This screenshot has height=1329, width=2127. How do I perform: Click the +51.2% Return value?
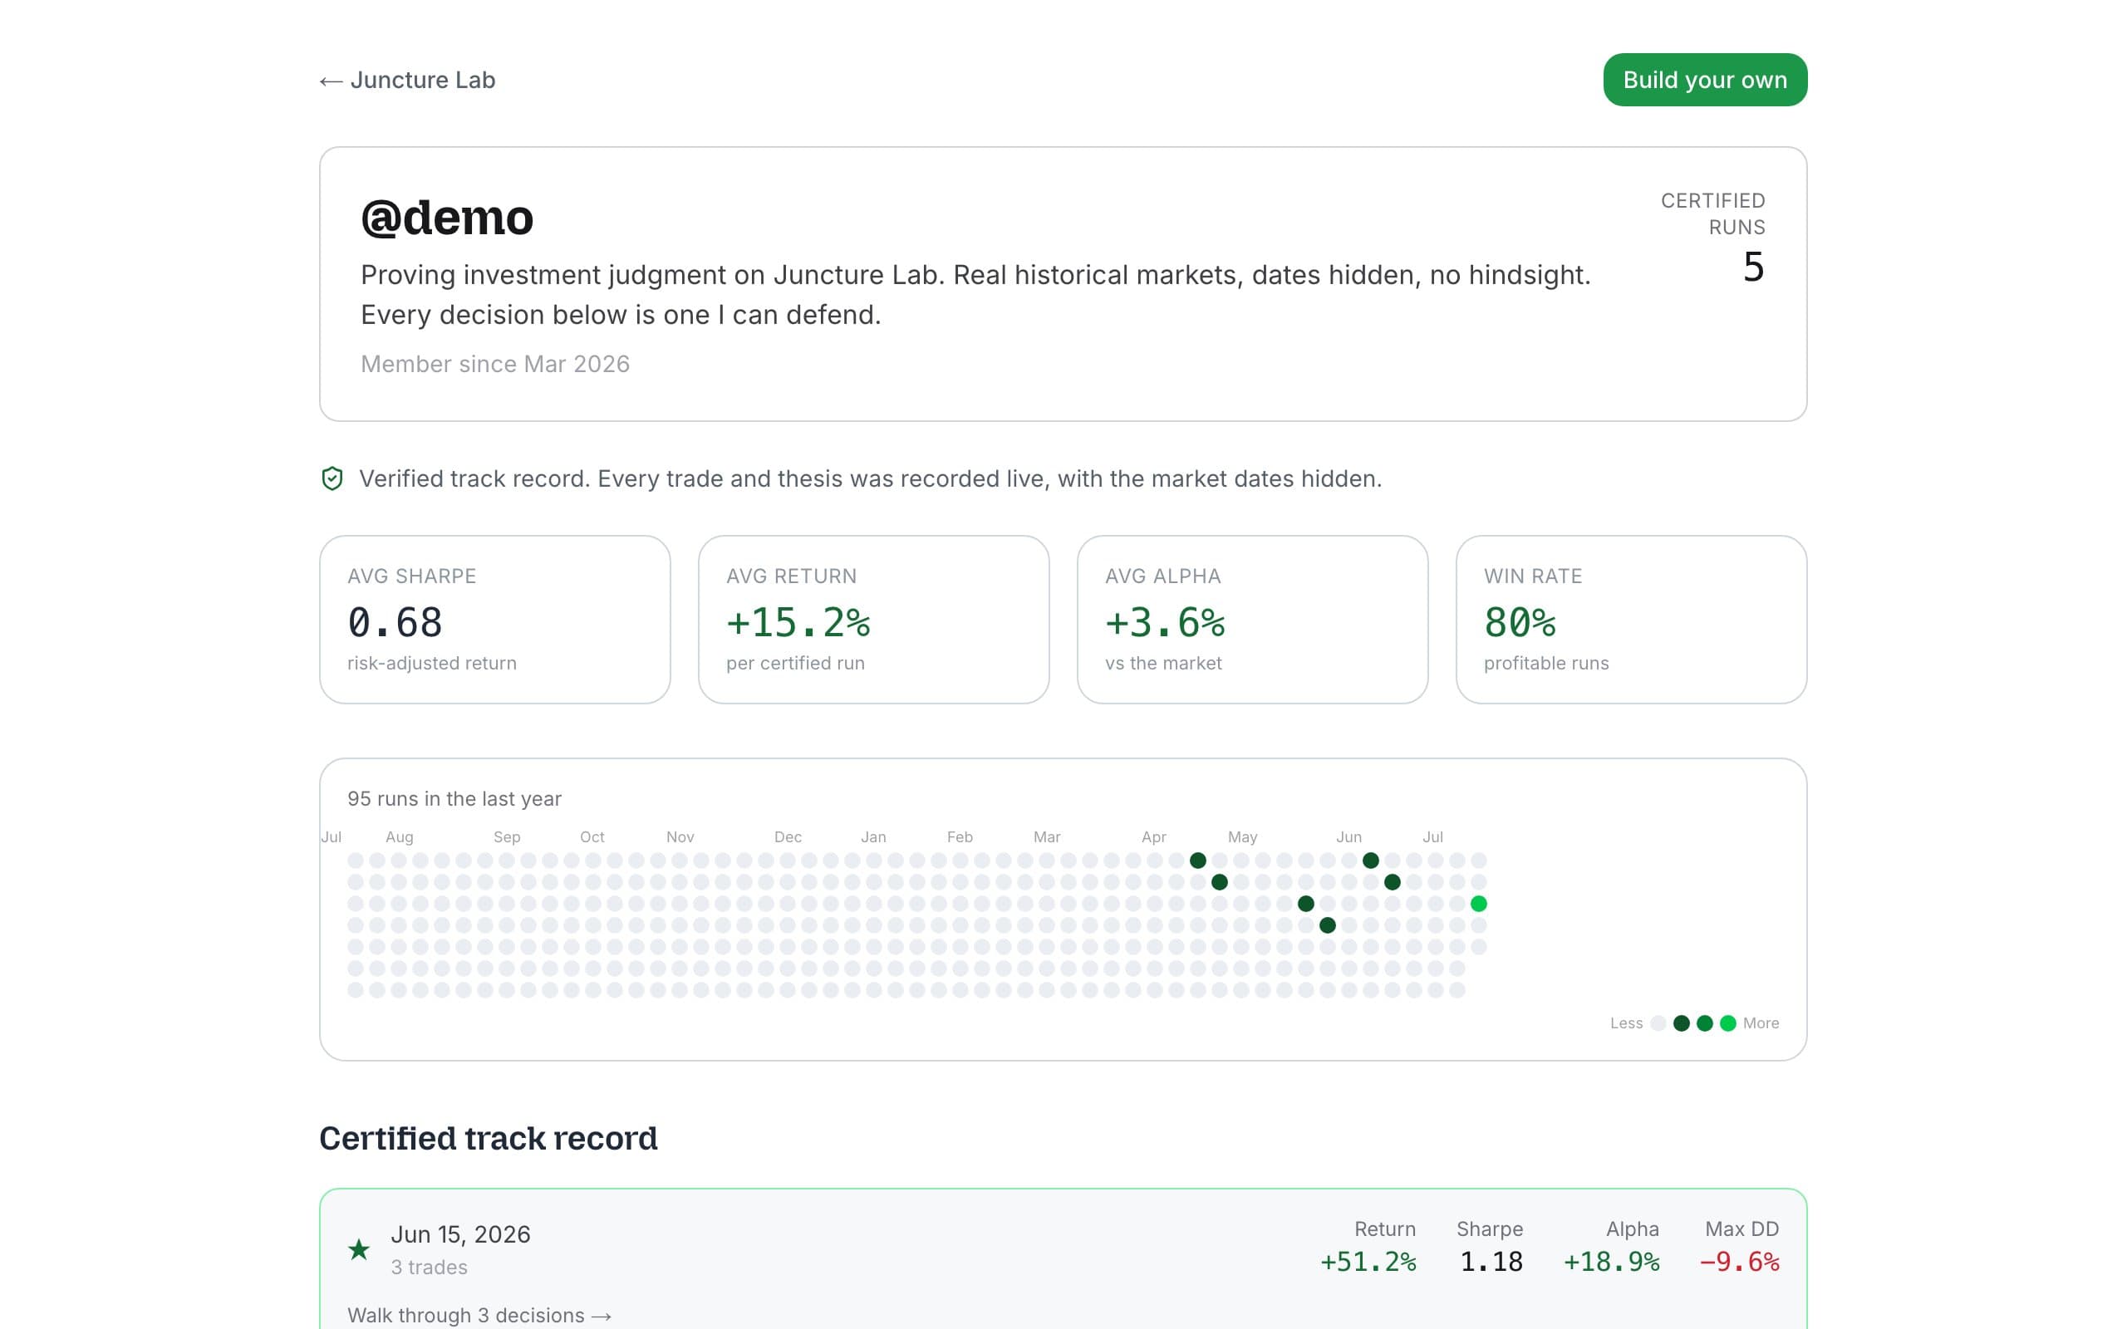coord(1368,1262)
